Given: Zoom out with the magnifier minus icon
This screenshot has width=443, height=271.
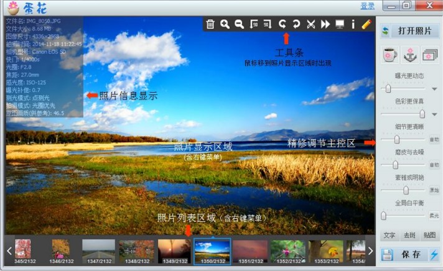Looking at the screenshot, I should point(240,24).
